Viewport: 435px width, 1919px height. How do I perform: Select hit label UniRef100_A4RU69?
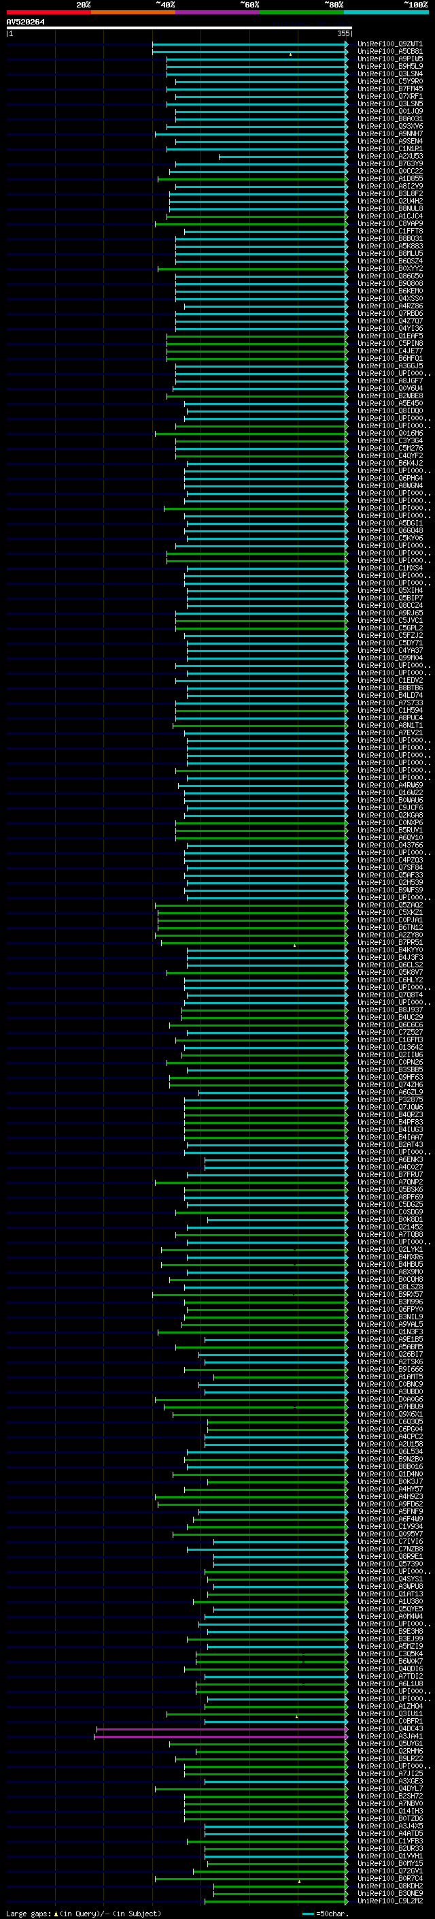(389, 785)
